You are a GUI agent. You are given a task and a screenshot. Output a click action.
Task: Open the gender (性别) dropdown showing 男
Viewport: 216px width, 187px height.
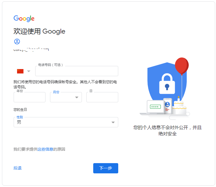(66, 122)
